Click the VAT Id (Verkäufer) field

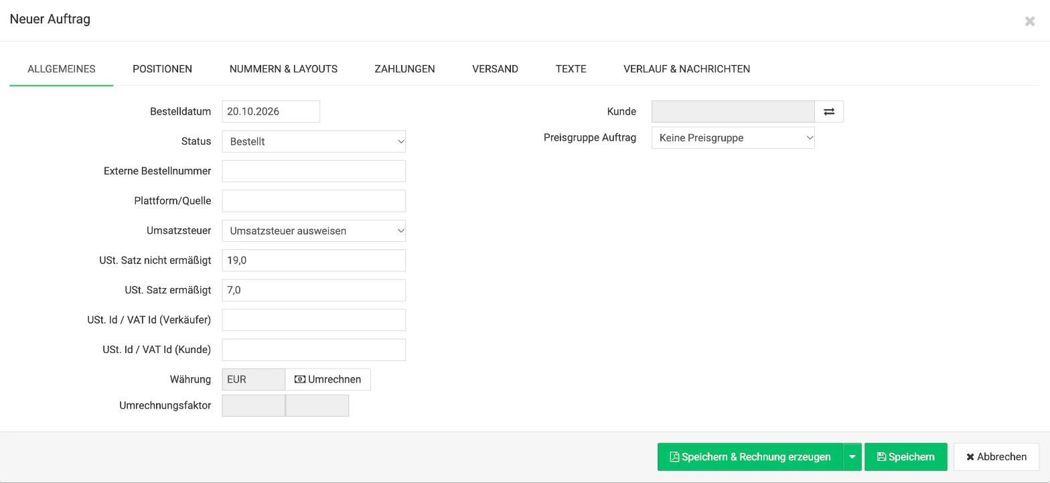coord(314,320)
